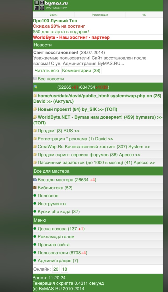Screen dimensions: 168x292
Task: Click the green dot beside Доска позора
Action: pos(35,229)
